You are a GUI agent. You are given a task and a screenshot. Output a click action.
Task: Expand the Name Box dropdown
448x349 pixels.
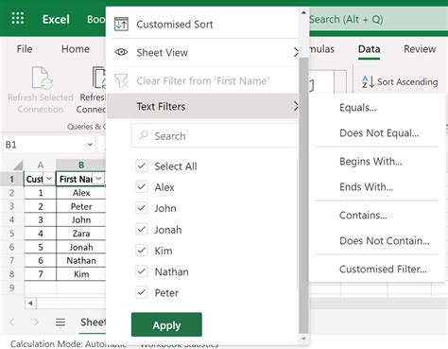(90, 145)
